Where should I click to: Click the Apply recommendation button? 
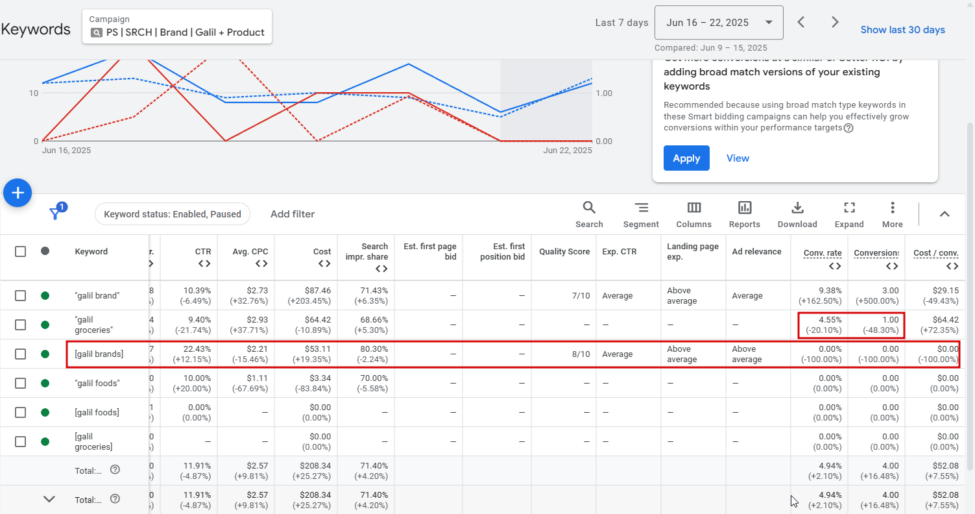(686, 158)
